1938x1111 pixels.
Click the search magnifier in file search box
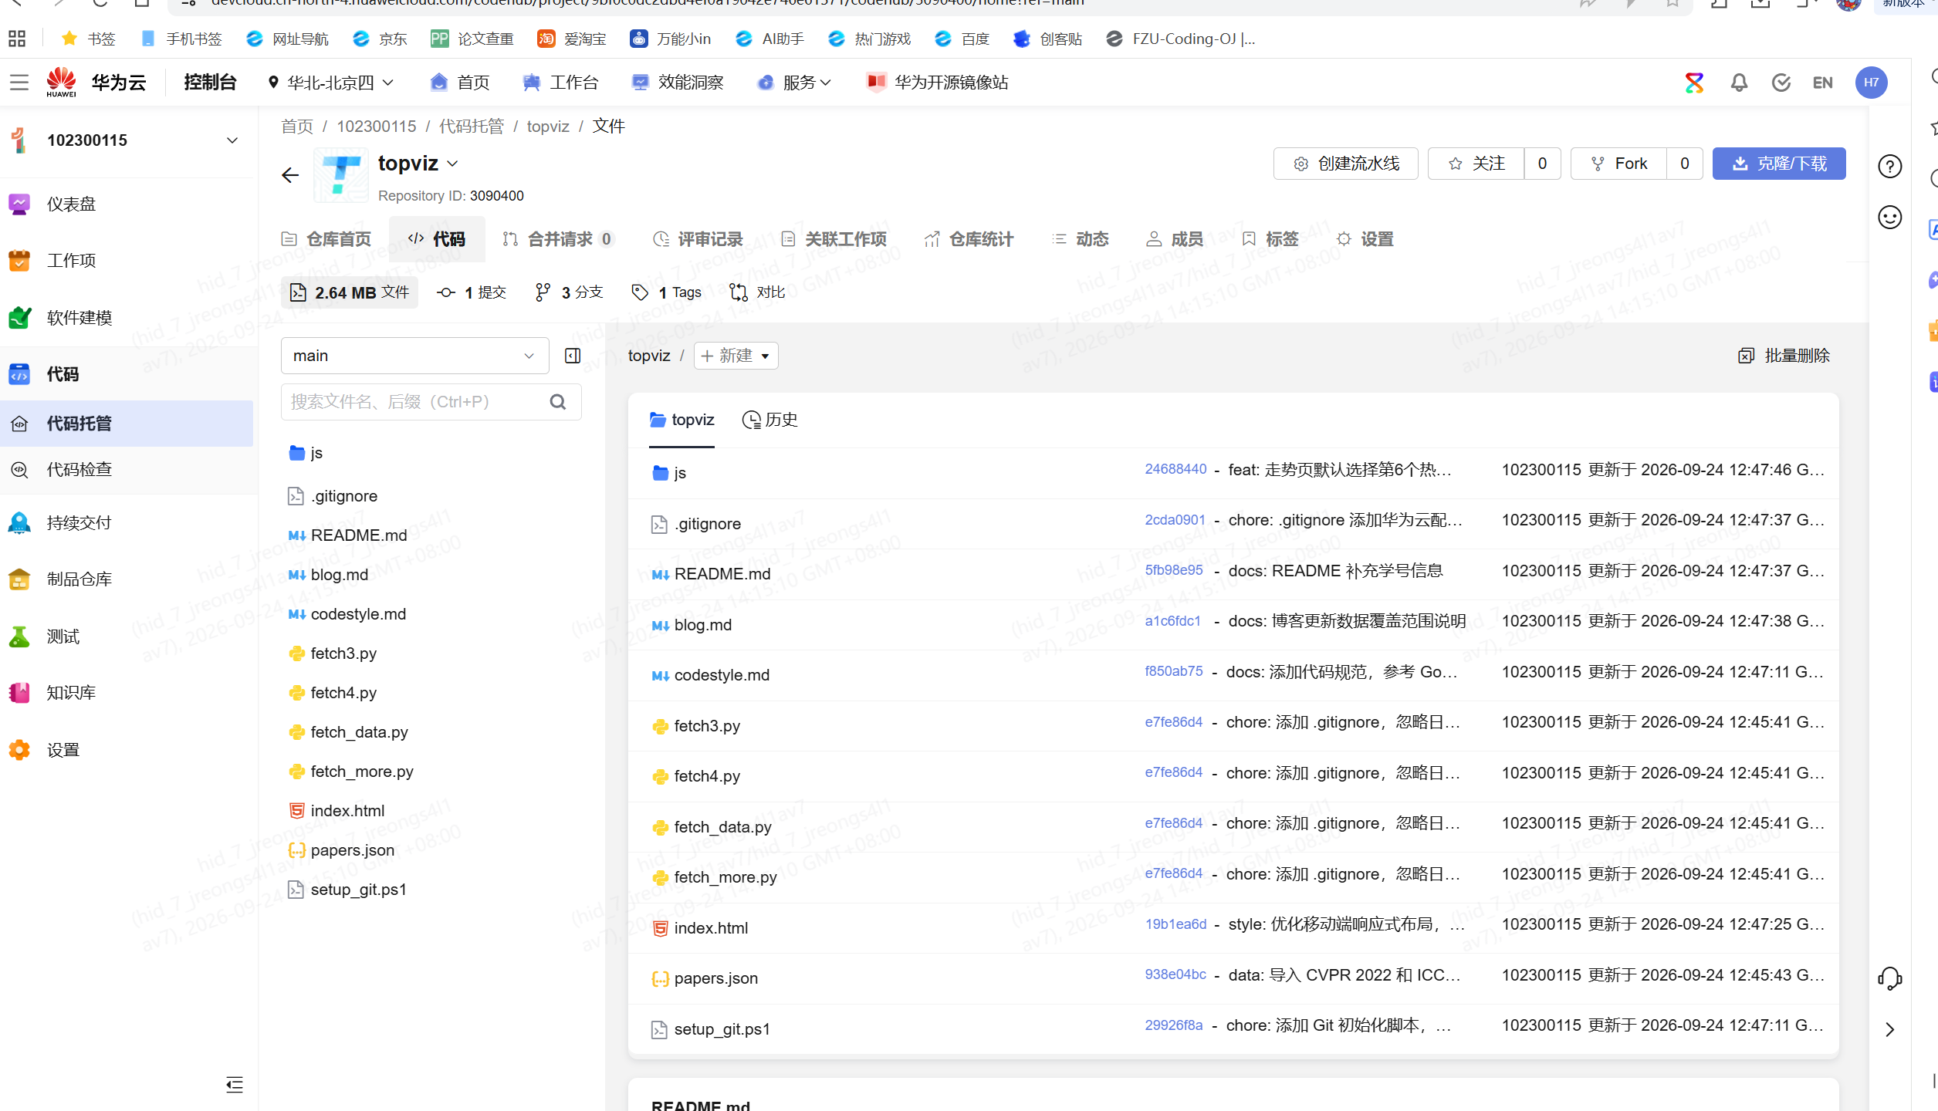tap(558, 402)
